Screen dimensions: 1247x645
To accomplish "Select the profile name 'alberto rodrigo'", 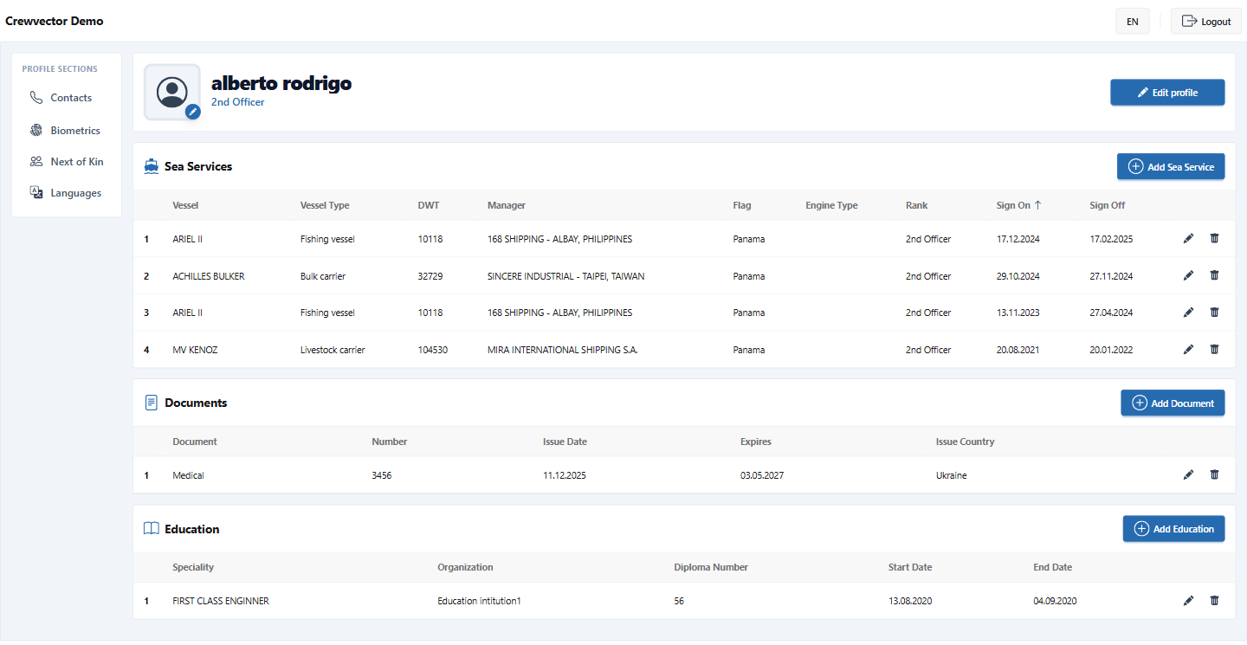I will click(281, 83).
